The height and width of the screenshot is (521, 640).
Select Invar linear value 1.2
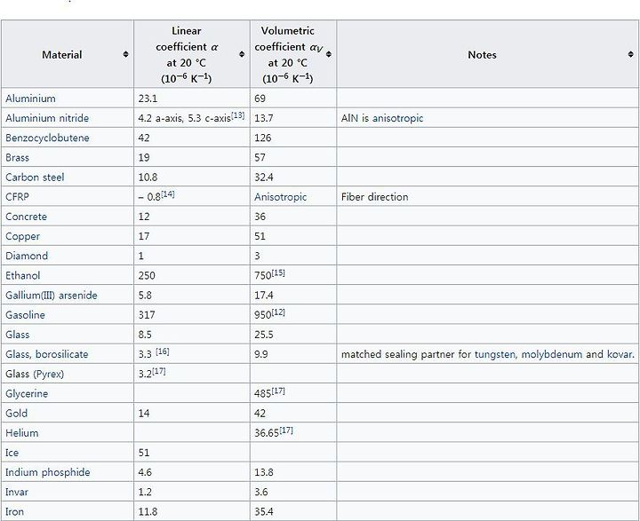point(145,492)
